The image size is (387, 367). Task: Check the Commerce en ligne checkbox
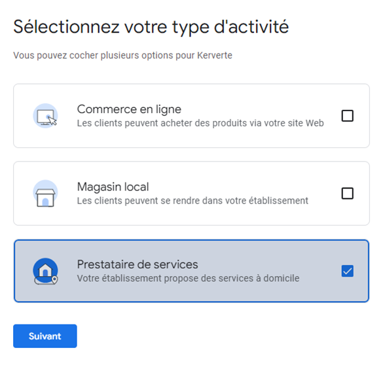[x=347, y=116]
